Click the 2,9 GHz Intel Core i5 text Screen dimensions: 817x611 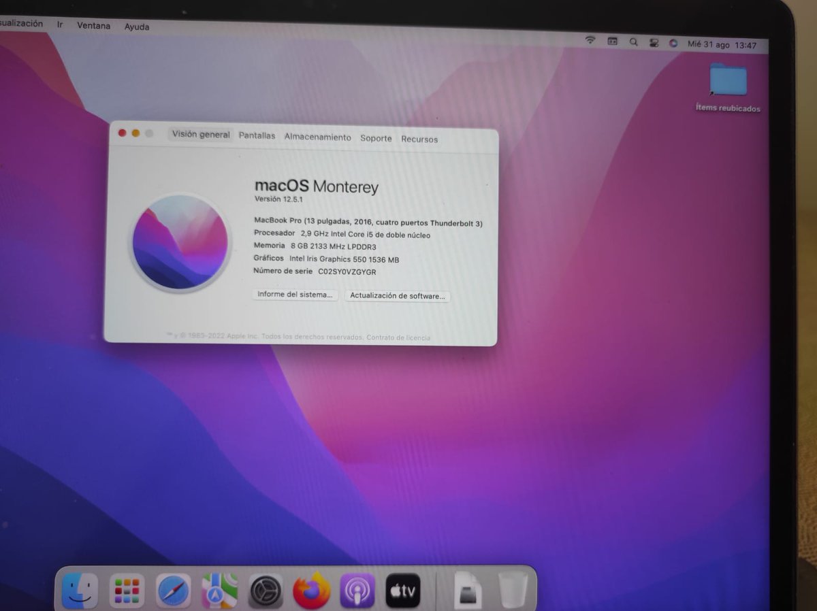365,235
